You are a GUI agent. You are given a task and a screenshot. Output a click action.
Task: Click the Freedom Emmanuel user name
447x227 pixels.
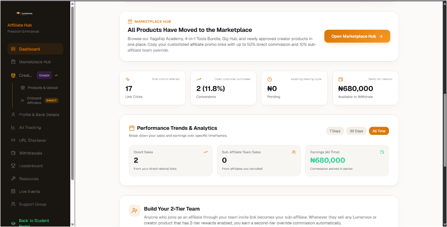(x=24, y=31)
